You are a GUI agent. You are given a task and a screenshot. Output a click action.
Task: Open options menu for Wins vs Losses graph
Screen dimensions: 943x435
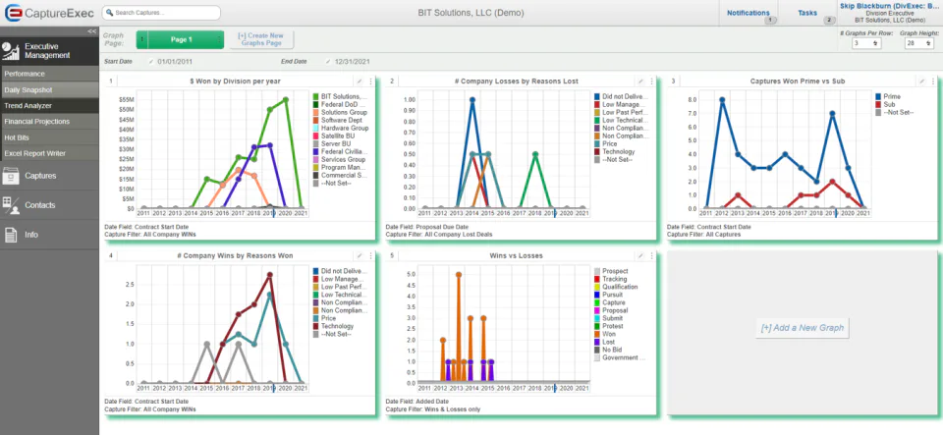(x=651, y=256)
